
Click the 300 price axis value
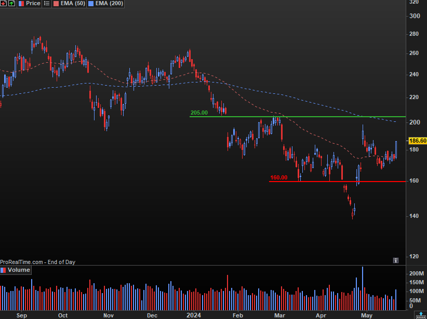(415, 16)
